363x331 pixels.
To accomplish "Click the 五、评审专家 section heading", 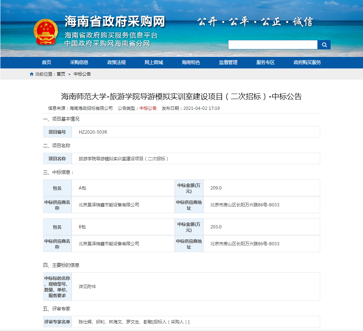I will (x=56, y=309).
